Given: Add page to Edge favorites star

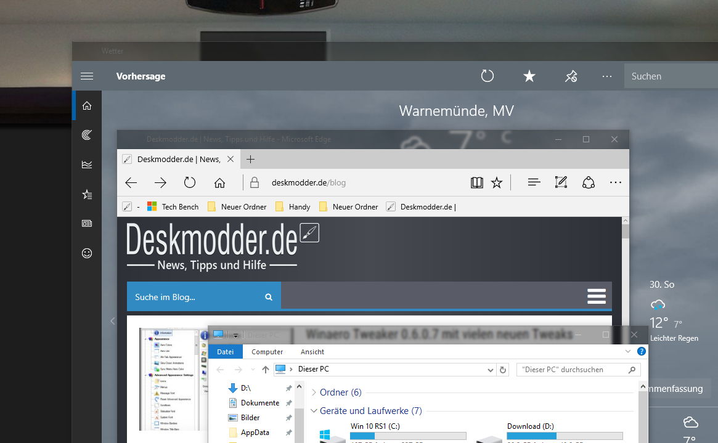Looking at the screenshot, I should tap(497, 182).
